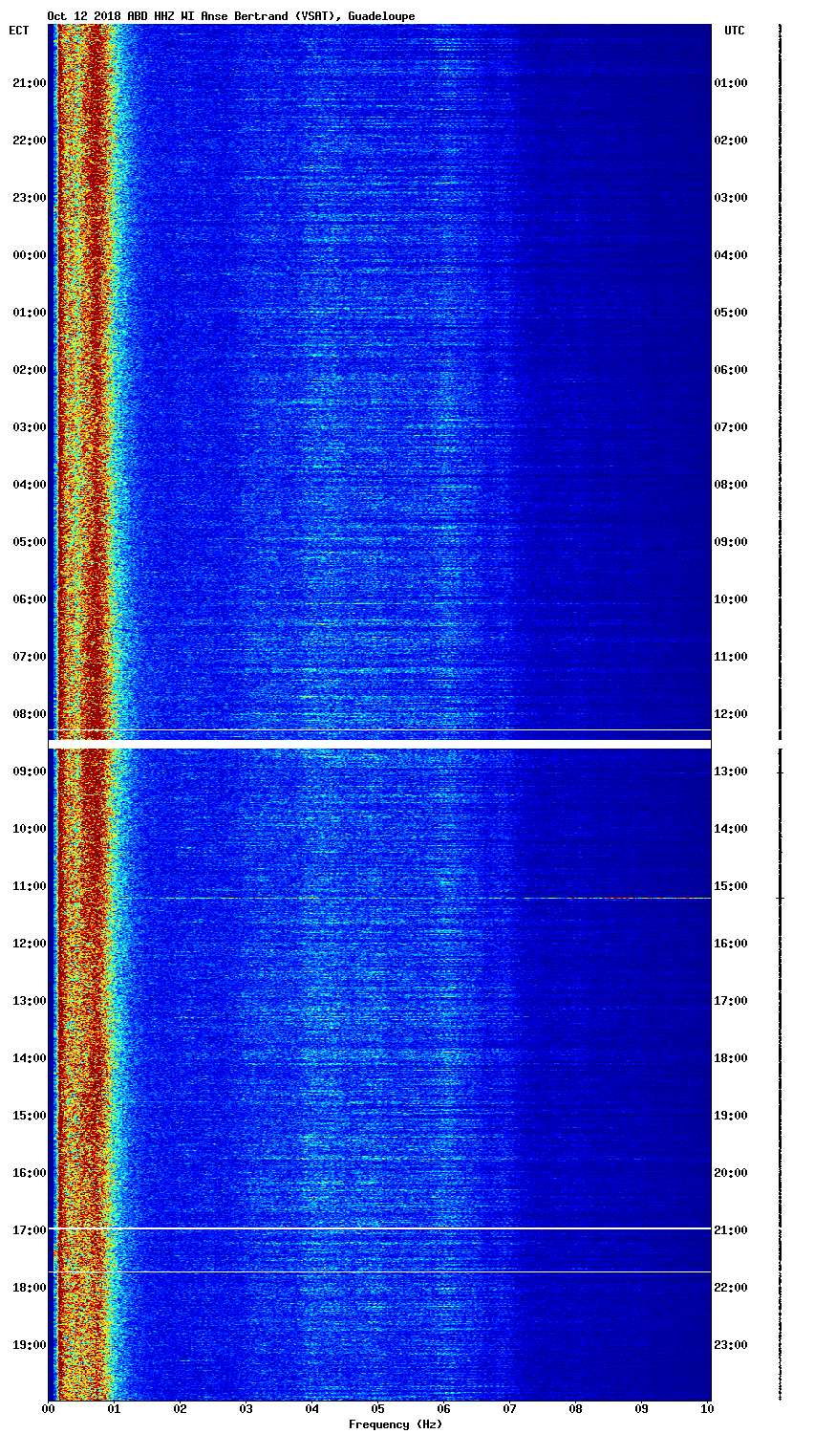Click the '07' frequency tick label

click(510, 1409)
